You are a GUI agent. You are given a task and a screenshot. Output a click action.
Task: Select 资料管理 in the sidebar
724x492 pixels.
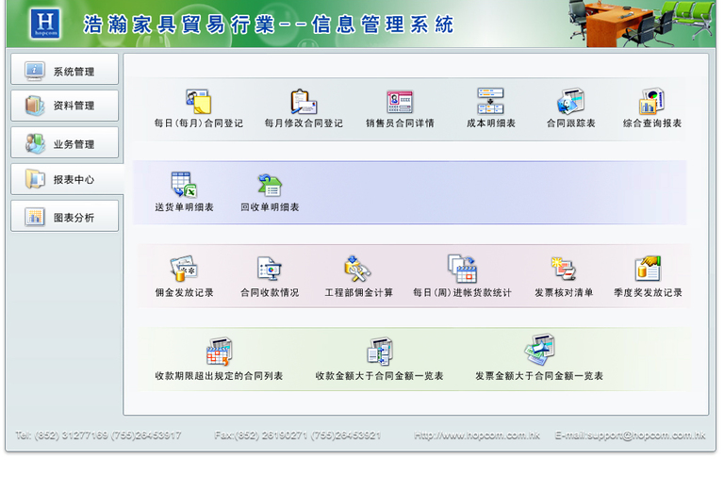tap(64, 106)
